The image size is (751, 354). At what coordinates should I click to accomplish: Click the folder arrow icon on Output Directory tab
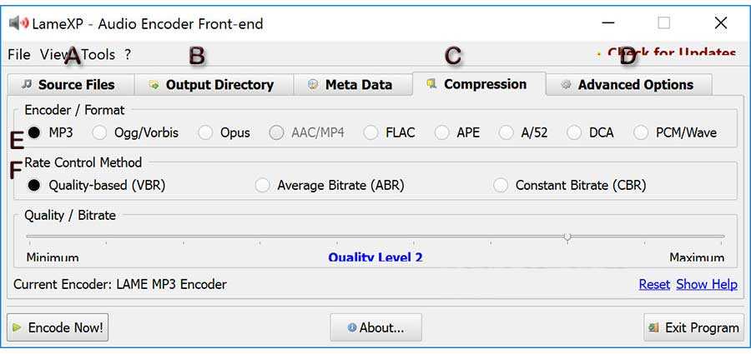154,85
